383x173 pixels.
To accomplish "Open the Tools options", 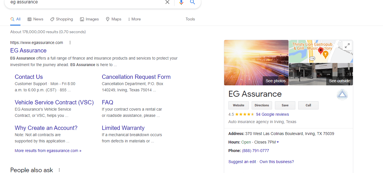I will tap(190, 19).
